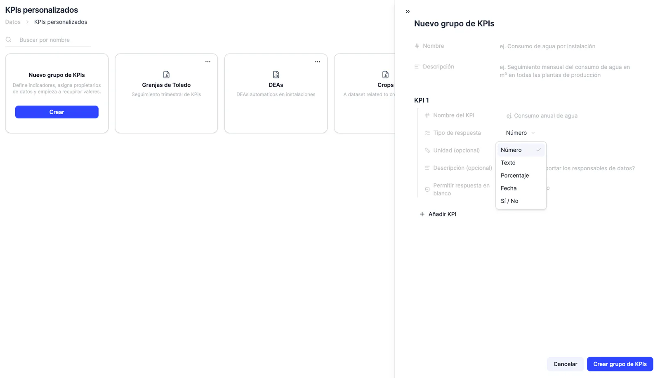660x378 pixels.
Task: Click the search magnifier icon
Action: pos(8,40)
